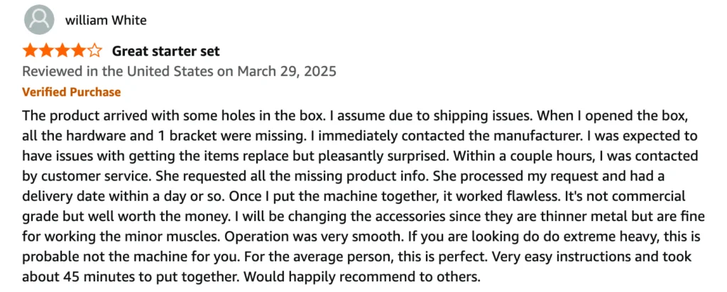Image resolution: width=727 pixels, height=292 pixels.
Task: Click the fourth filled orange star
Action: coord(78,50)
